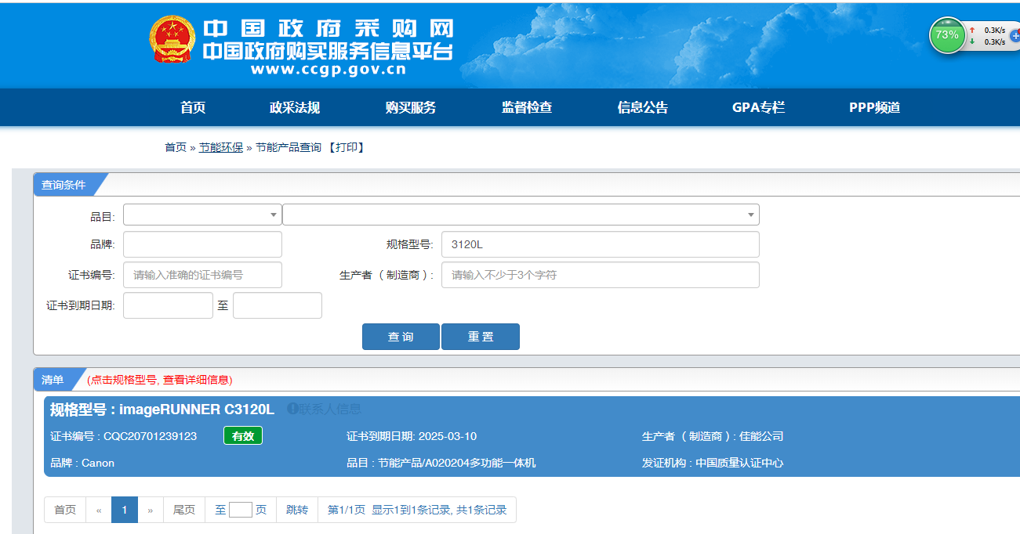This screenshot has height=534, width=1020.
Task: Click the green 有效 status badge
Action: click(x=243, y=436)
